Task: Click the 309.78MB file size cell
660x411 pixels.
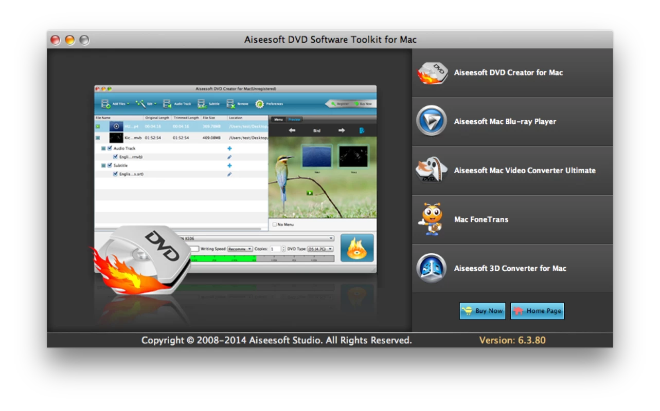Action: point(211,126)
